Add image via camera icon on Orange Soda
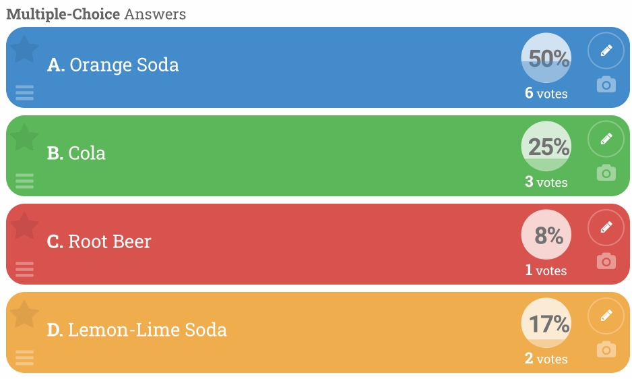 (x=606, y=84)
